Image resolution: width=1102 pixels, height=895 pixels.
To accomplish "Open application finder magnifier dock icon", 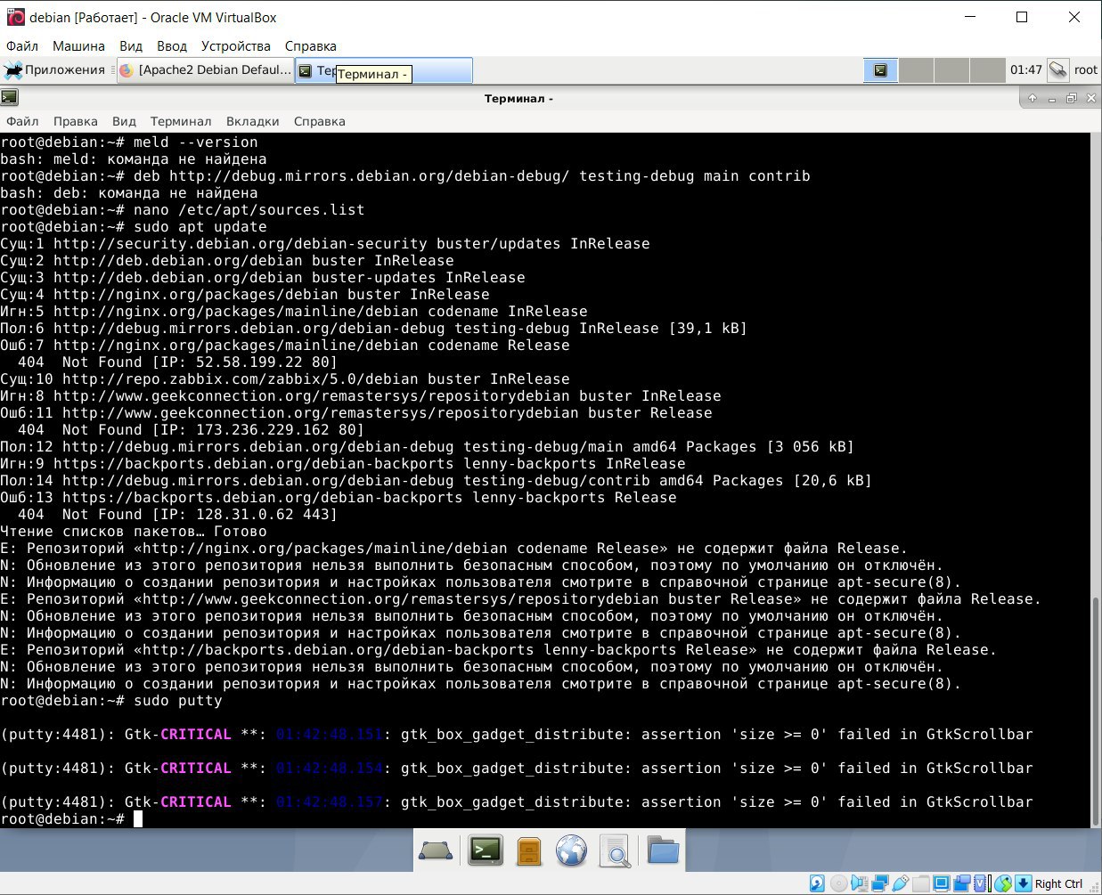I will (x=615, y=852).
